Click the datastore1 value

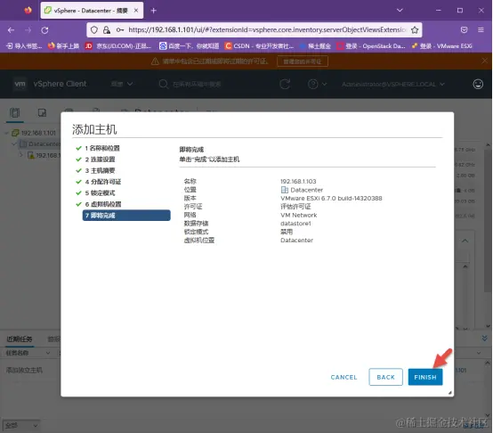pyautogui.click(x=295, y=224)
